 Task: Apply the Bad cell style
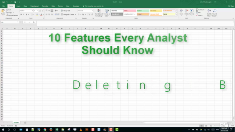pyautogui.click(x=130, y=11)
